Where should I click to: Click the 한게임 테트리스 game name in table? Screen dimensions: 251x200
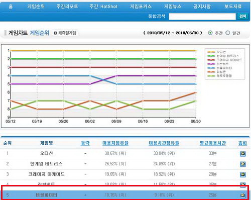[x=46, y=164]
